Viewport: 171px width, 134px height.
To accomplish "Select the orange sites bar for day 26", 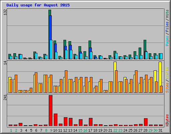I will 136,81.
